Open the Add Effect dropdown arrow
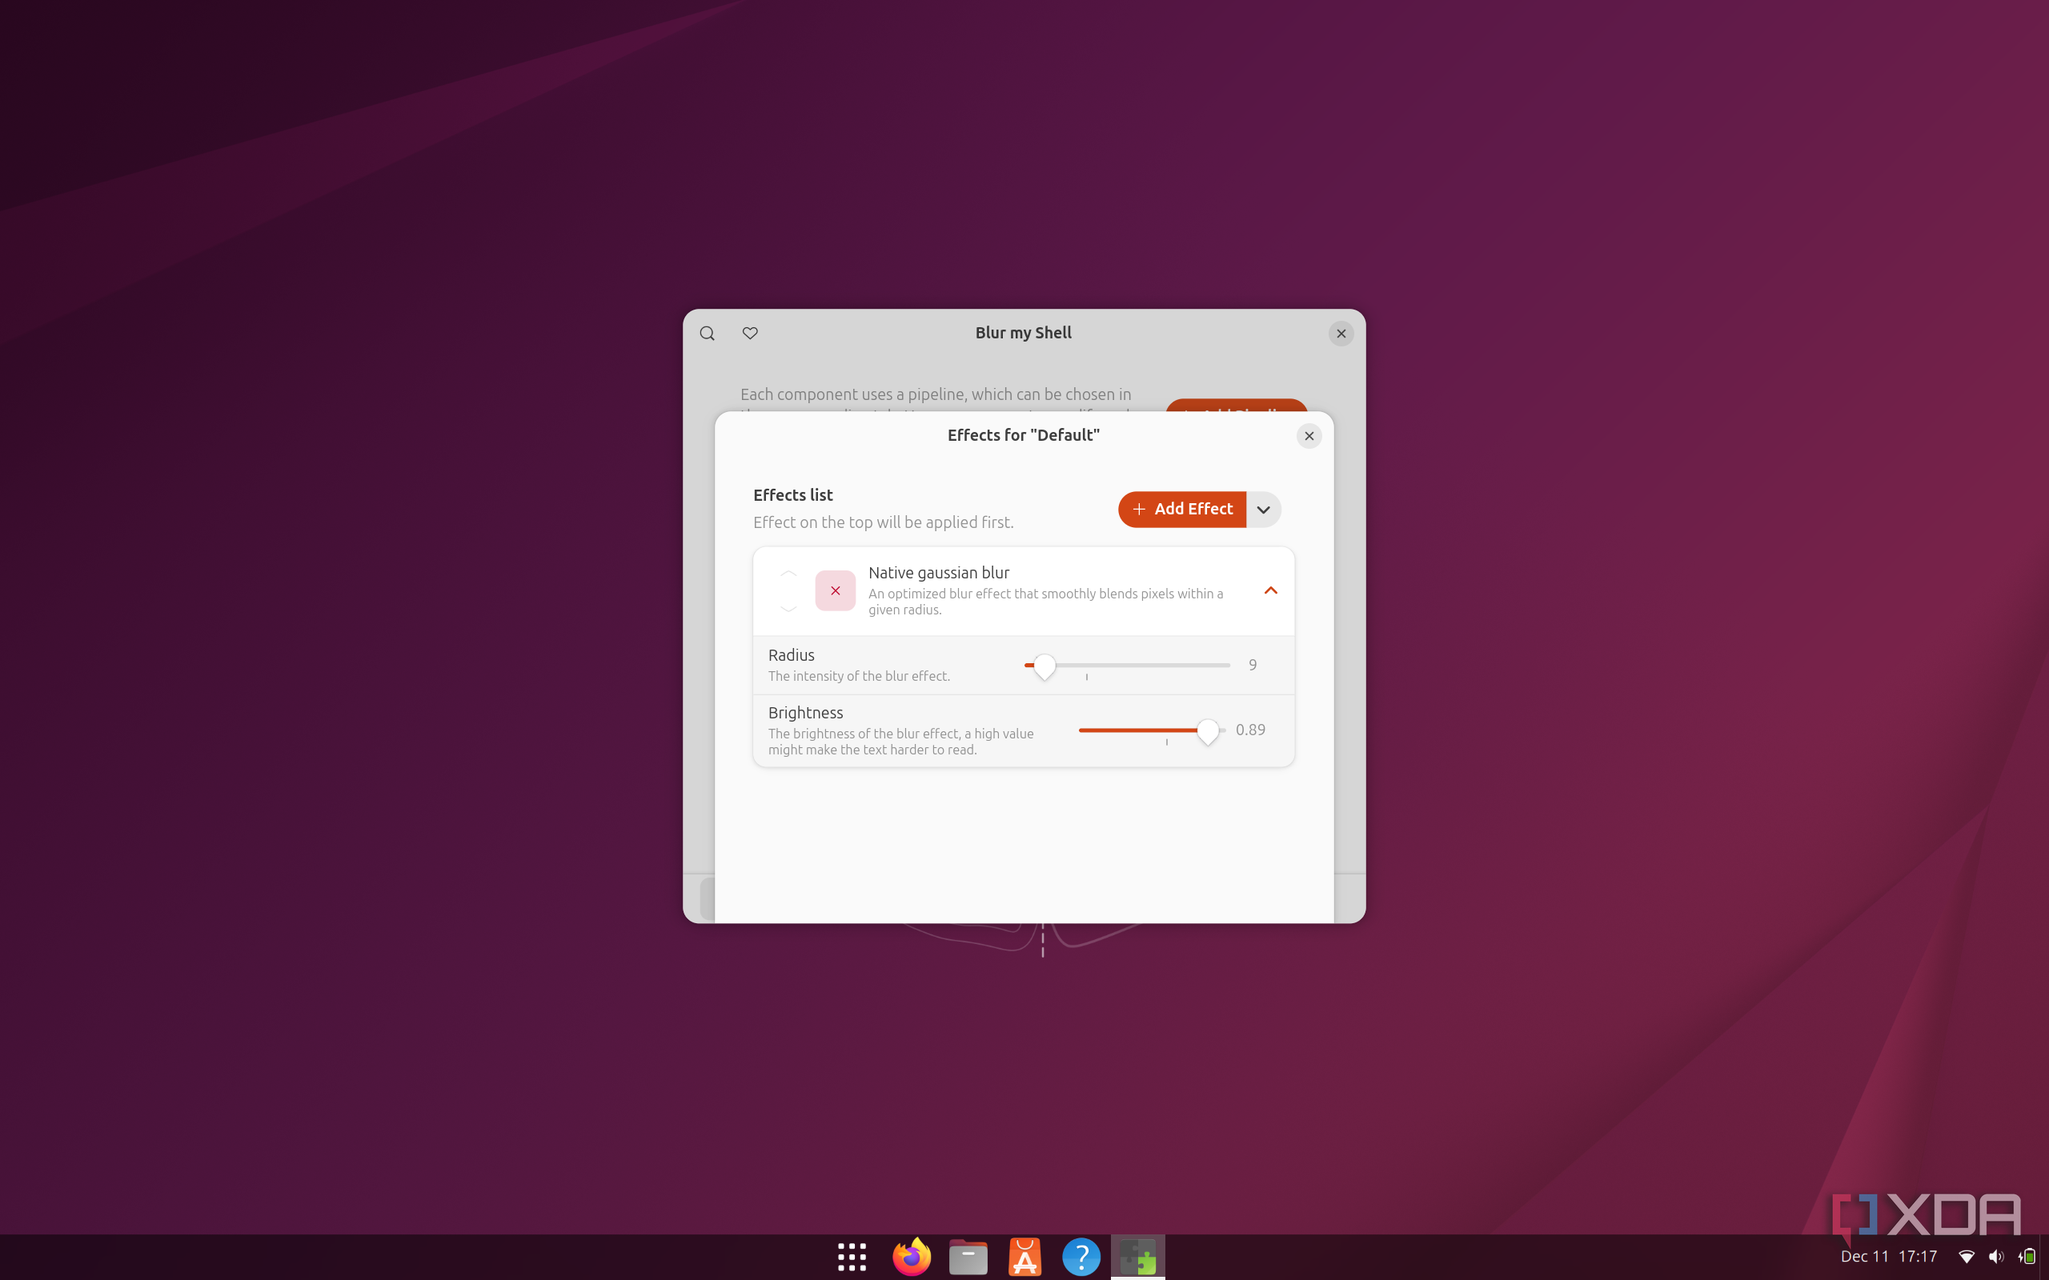This screenshot has height=1280, width=2049. [x=1263, y=510]
